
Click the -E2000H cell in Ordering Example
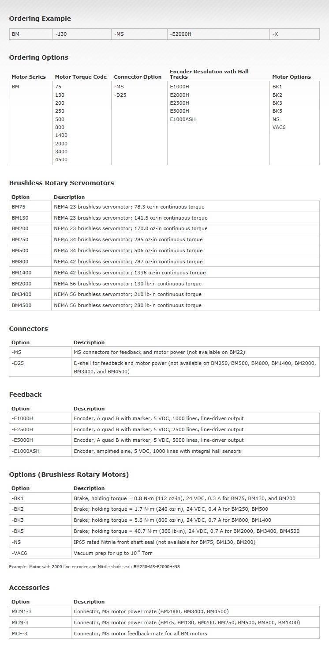tap(218, 34)
